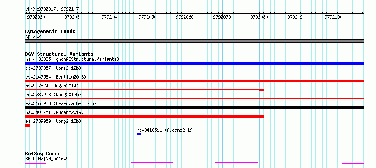
Task: Click the chrX:9792017..9792107 region label
Action: pyautogui.click(x=52, y=9)
